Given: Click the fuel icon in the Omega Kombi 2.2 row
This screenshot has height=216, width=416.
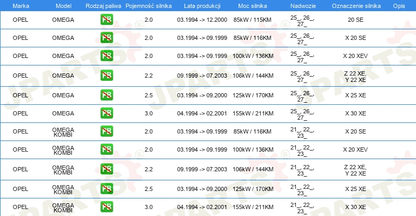Looking at the screenshot, I should [x=106, y=169].
